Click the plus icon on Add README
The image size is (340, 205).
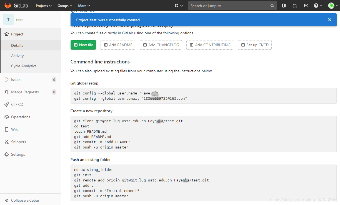coord(106,45)
